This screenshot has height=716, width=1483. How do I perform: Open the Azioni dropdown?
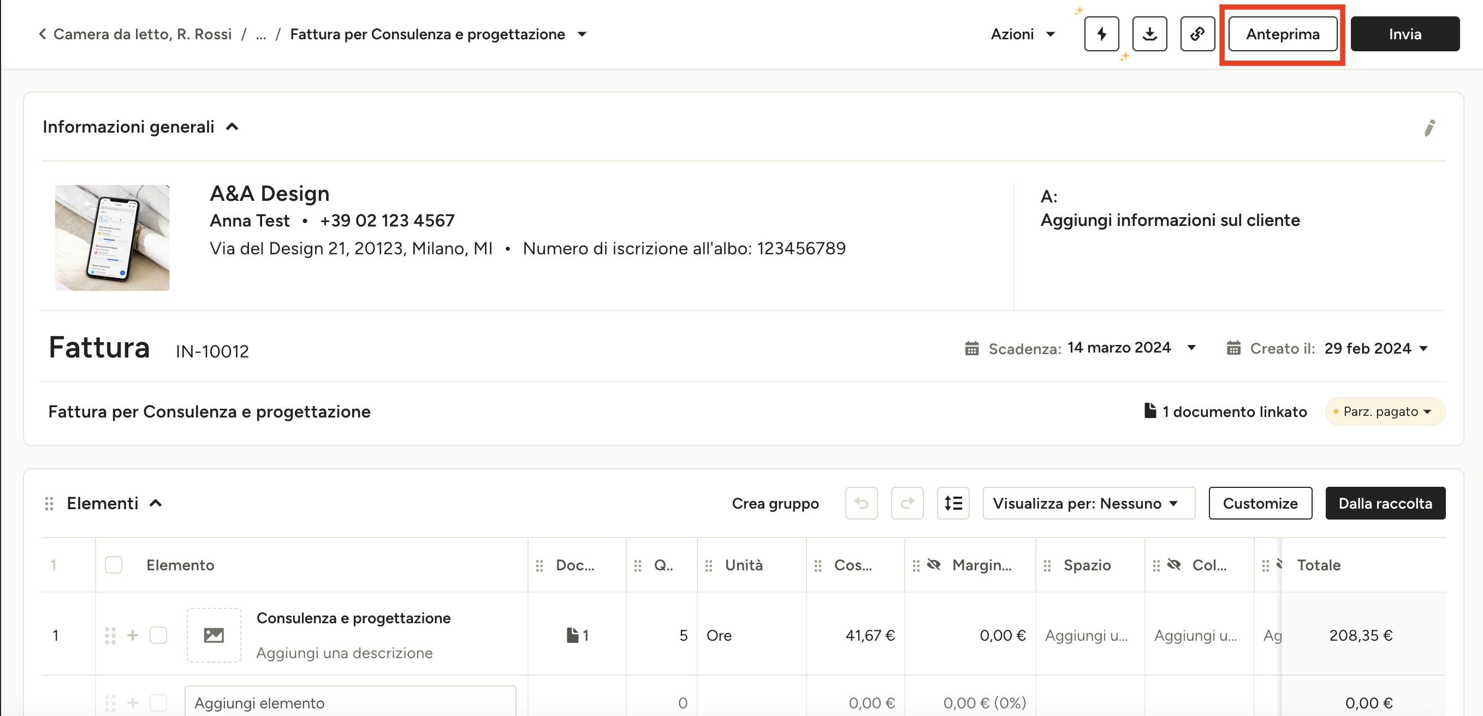(x=1023, y=34)
